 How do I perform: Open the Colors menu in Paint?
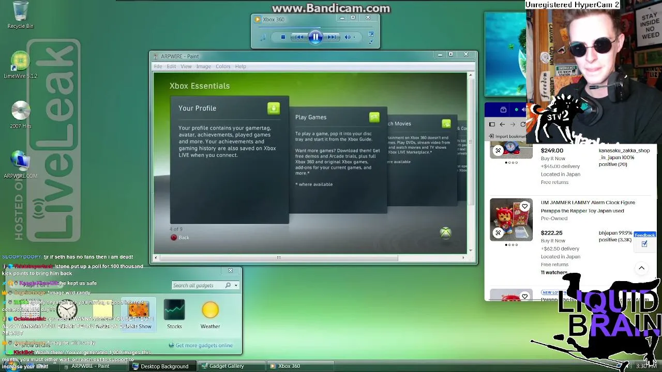click(x=223, y=66)
